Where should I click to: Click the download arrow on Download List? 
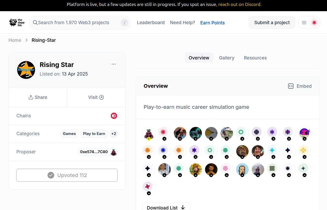click(183, 207)
